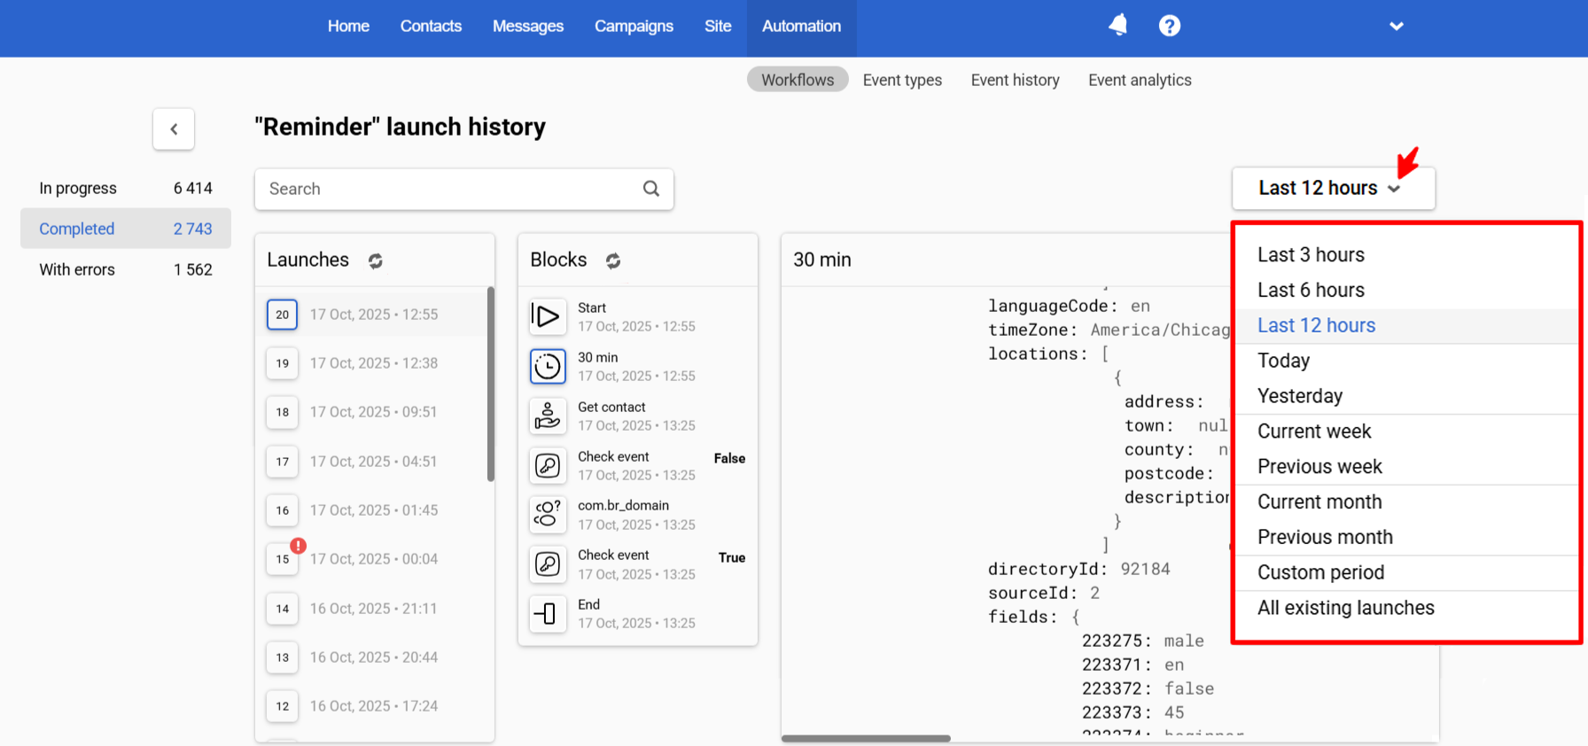Viewport: 1588px width, 746px height.
Task: Open launch number 18
Action: tap(282, 412)
